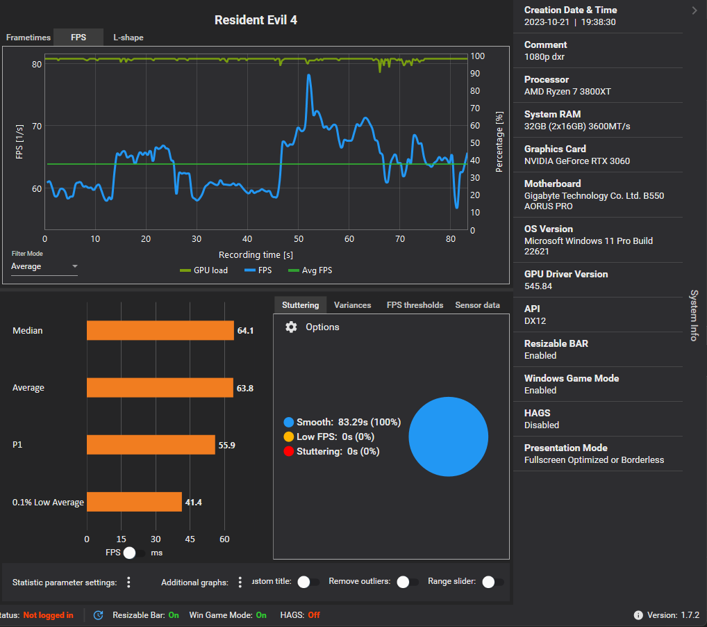Click the blue Smooth pie chart
This screenshot has height=627, width=707.
(448, 437)
